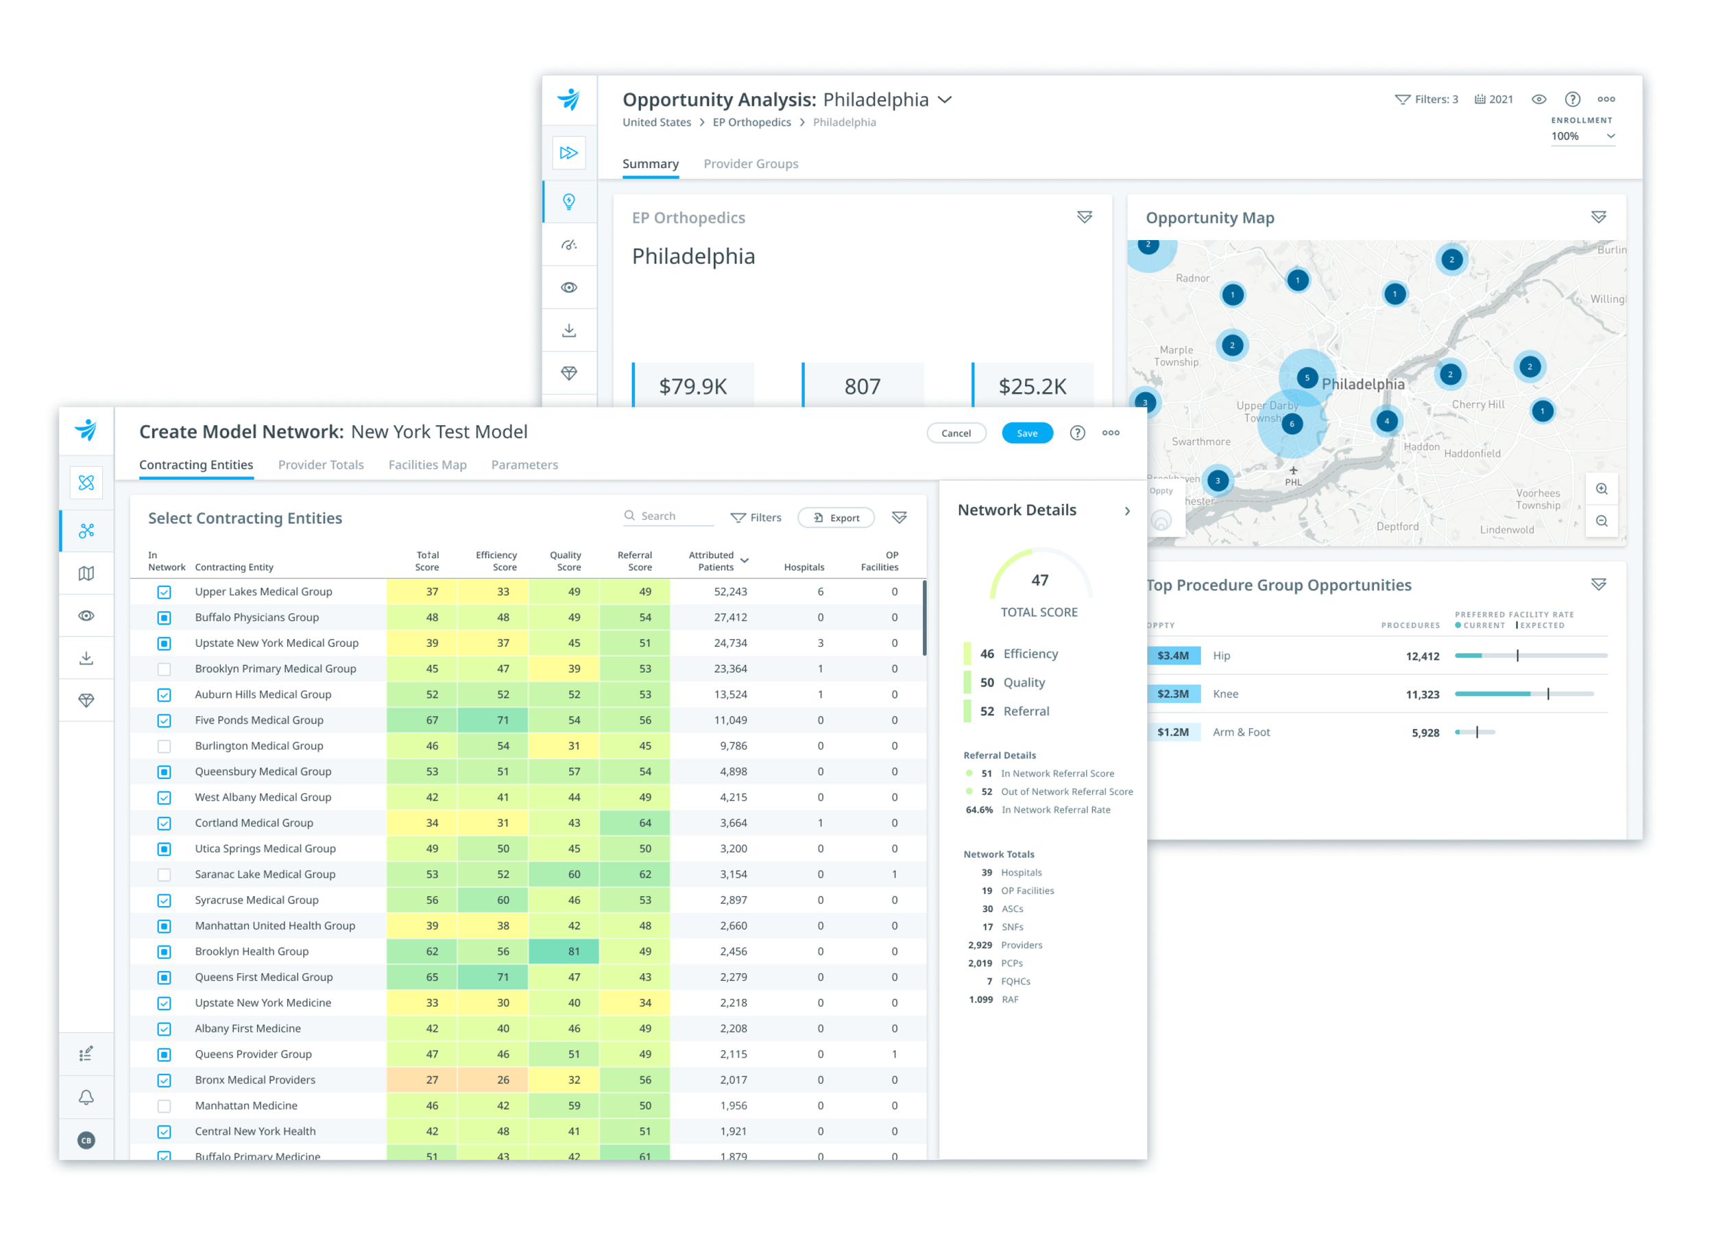Click the notification bell icon
This screenshot has width=1714, height=1244.
(86, 1097)
